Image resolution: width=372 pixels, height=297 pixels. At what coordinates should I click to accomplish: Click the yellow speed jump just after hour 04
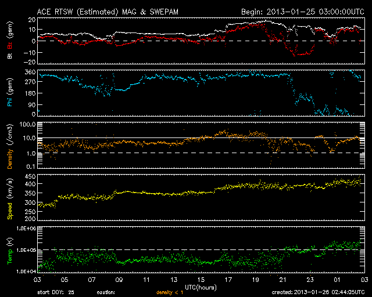[x=57, y=200]
